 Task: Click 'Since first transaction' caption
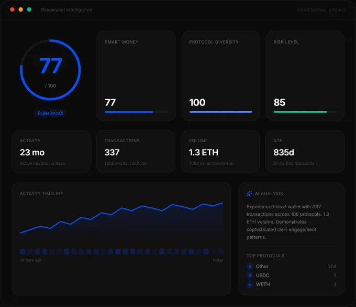click(295, 163)
